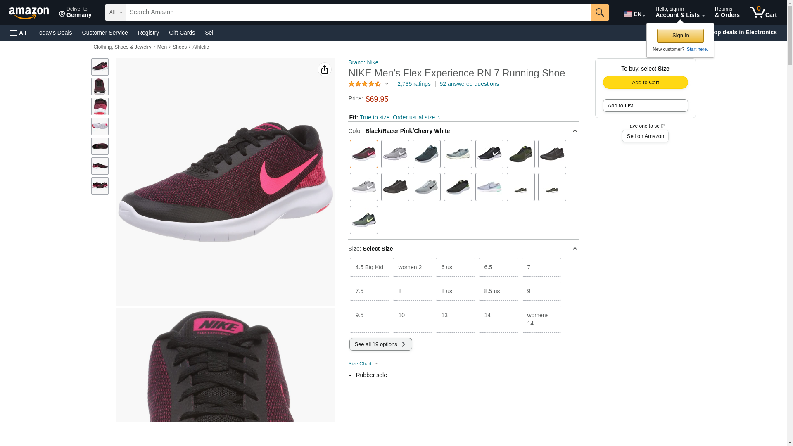
Task: Open Today's Deals nav item
Action: pos(54,33)
